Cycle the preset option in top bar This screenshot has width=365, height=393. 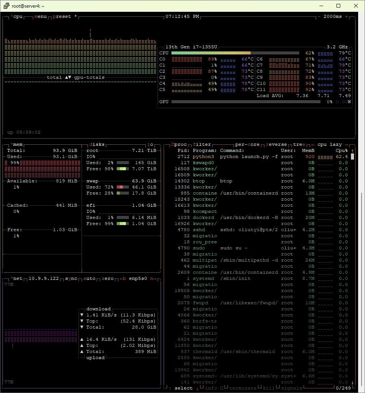pos(62,17)
